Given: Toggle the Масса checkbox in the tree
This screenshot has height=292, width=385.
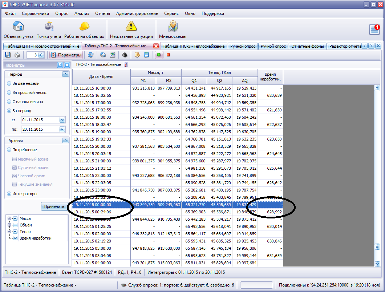Looking at the screenshot, I should point(15,218).
